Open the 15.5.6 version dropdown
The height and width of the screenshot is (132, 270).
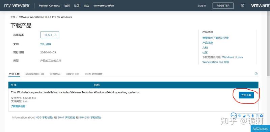click(x=50, y=35)
